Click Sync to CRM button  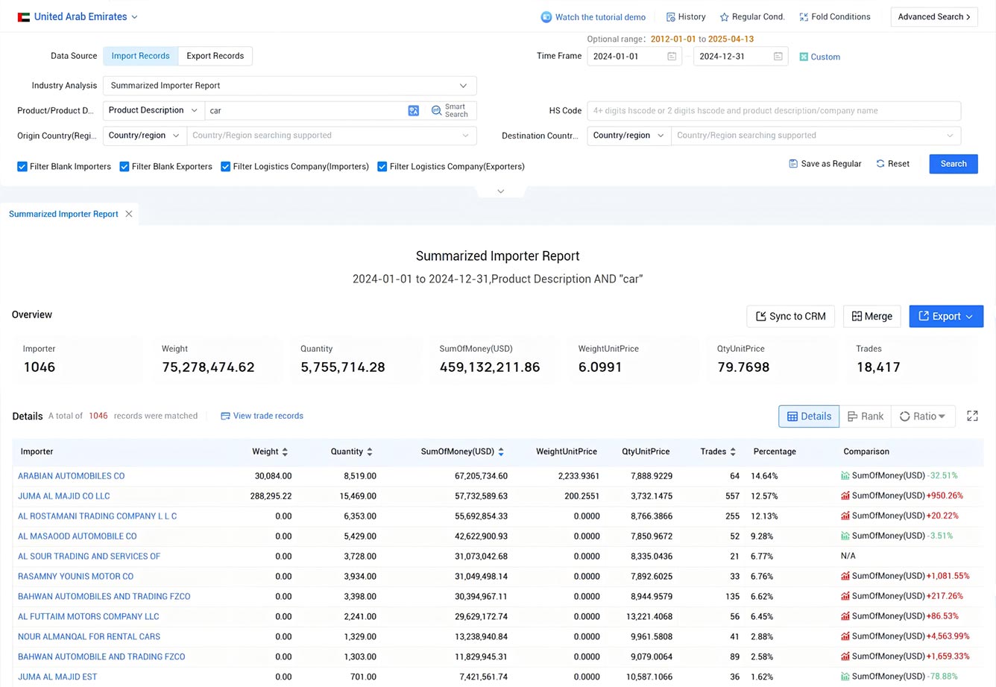coord(791,317)
